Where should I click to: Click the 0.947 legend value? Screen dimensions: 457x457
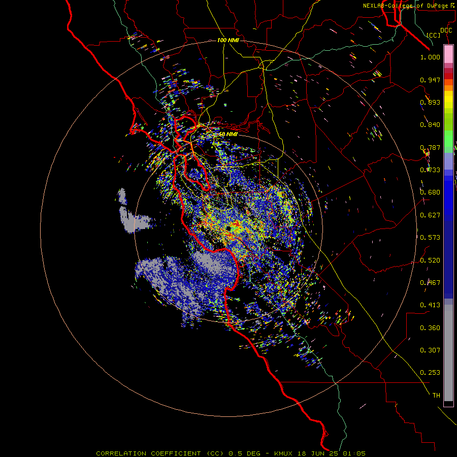click(430, 80)
